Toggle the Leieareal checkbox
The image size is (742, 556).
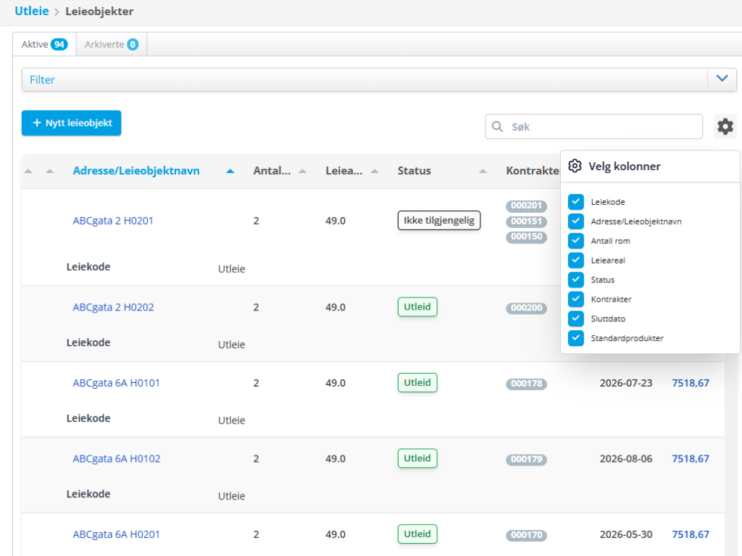tap(576, 260)
